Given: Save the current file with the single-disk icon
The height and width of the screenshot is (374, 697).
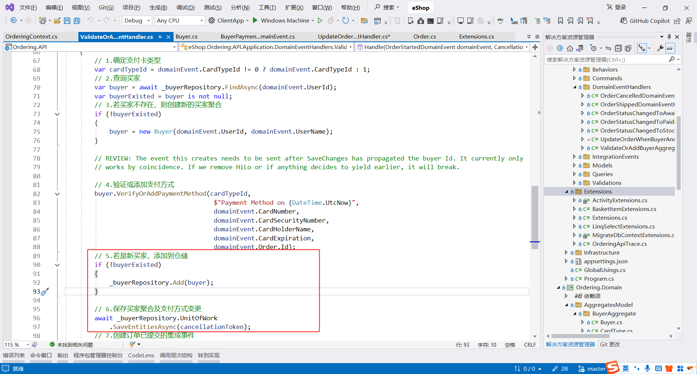Looking at the screenshot, I should click(67, 21).
